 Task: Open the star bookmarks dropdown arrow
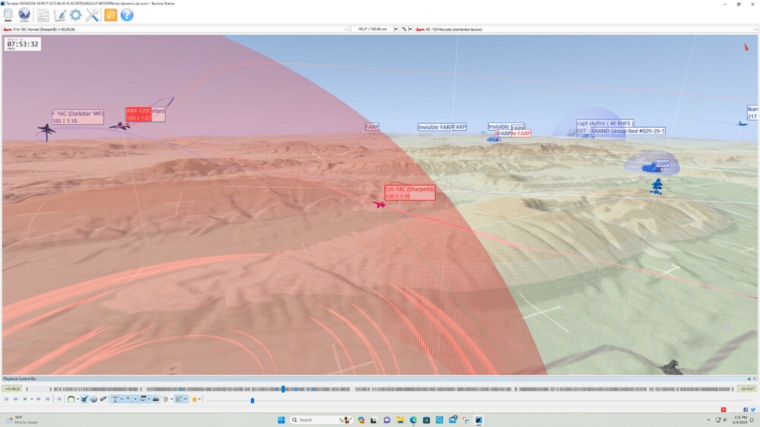tap(200, 399)
